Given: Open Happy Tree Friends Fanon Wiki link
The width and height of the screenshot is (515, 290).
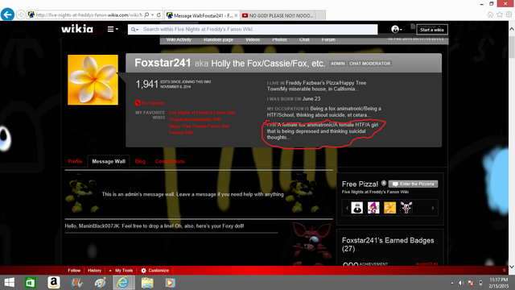Looking at the screenshot, I should click(199, 126).
